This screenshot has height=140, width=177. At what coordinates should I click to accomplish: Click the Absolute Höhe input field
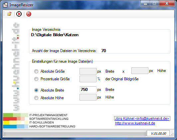(88, 97)
